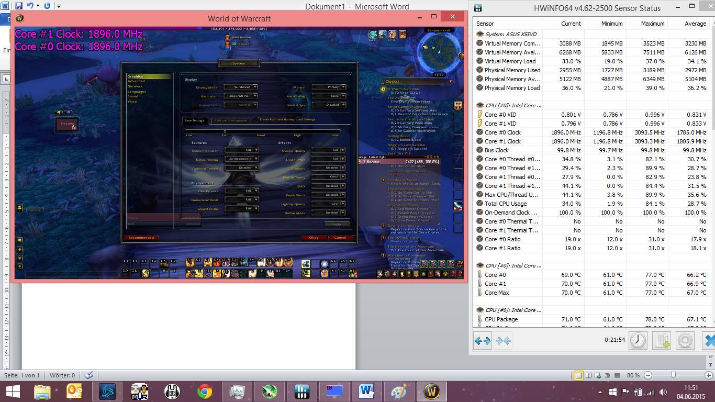Open the Sound category in WoW System
Viewport: 715px width, 402px height.
click(x=133, y=96)
